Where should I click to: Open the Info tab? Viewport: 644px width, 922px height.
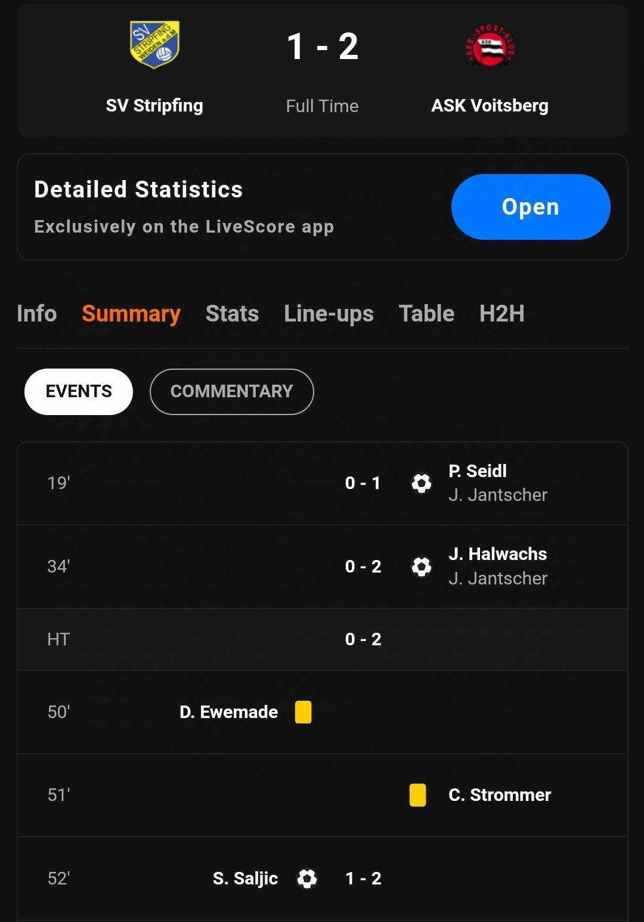[37, 314]
